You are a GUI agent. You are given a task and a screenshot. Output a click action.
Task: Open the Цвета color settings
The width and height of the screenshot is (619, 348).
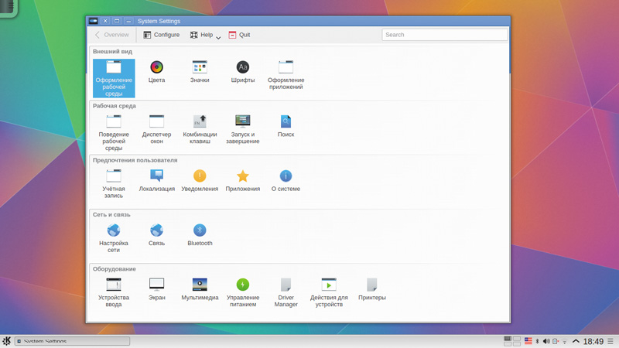[157, 72]
